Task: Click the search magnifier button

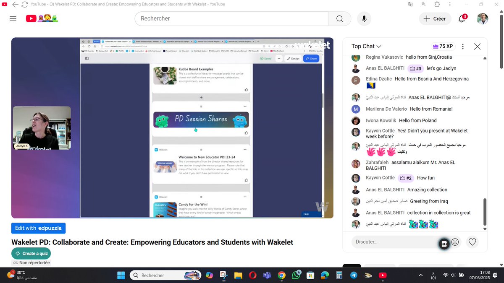Action: [x=340, y=19]
